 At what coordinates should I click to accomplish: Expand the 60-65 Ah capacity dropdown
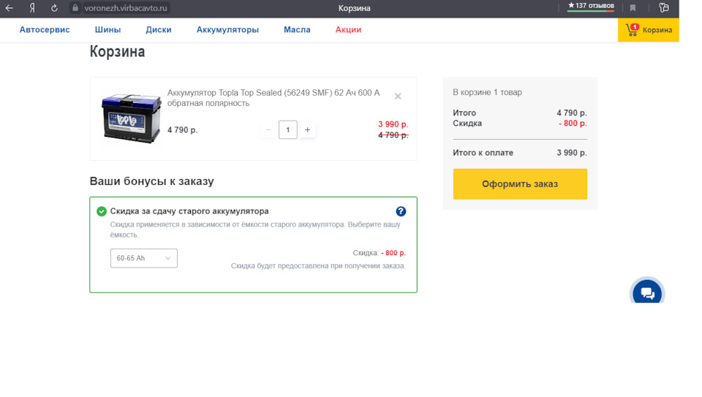[x=143, y=258]
